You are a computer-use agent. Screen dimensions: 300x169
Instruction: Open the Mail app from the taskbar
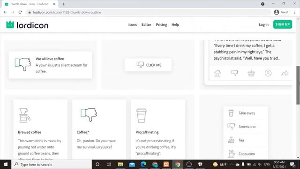[x=132, y=164]
